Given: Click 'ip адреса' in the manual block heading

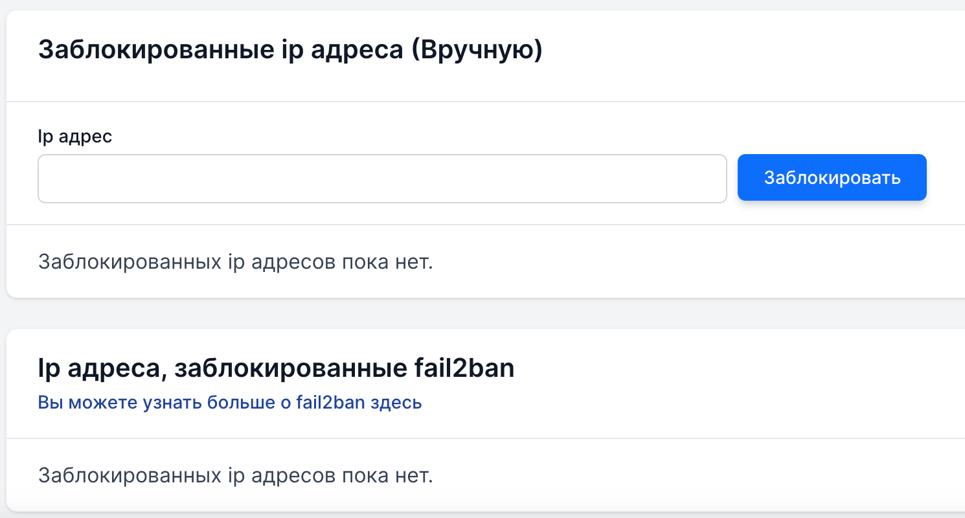Looking at the screenshot, I should pyautogui.click(x=332, y=50).
